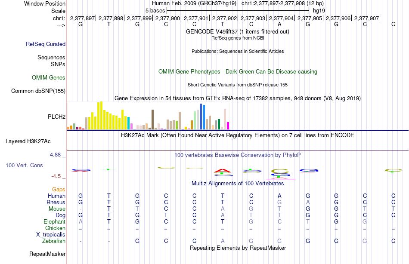Image resolution: width=409 pixels, height=264 pixels.
Task: Click 'RefSeq genes from NCBI' track title
Action: pos(238,38)
